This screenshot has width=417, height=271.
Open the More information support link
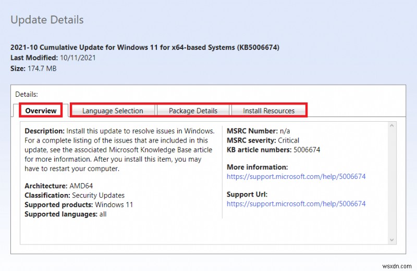click(x=296, y=176)
